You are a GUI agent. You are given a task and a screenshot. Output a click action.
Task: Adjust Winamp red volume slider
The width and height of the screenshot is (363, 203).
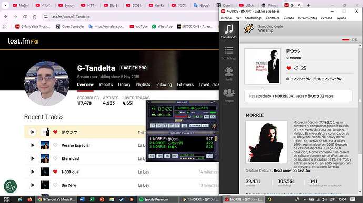[183, 117]
